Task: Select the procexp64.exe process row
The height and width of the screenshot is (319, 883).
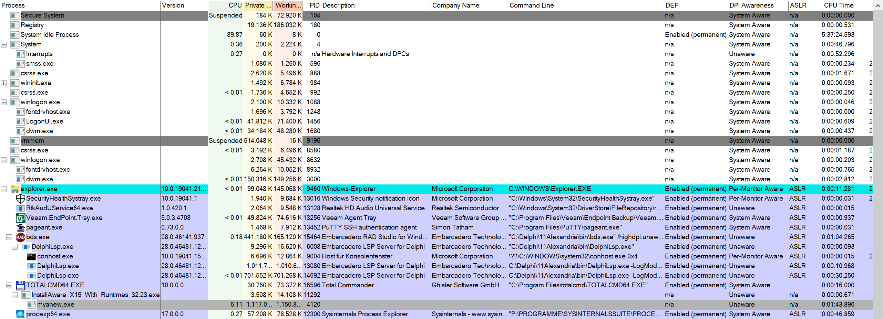Action: point(436,314)
